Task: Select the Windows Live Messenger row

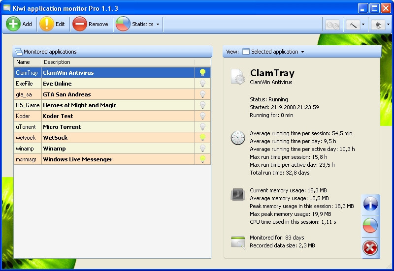Action: [x=112, y=159]
